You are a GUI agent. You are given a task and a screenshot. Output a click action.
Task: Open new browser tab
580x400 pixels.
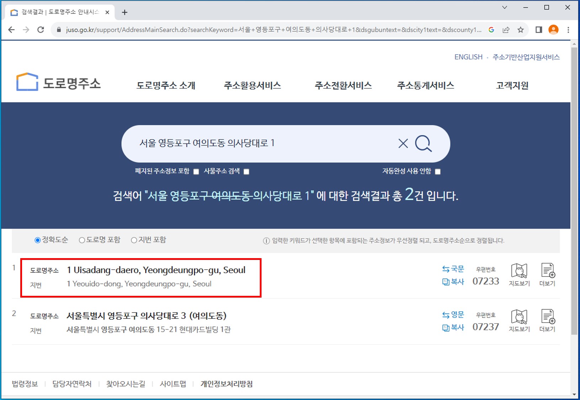pyautogui.click(x=125, y=12)
